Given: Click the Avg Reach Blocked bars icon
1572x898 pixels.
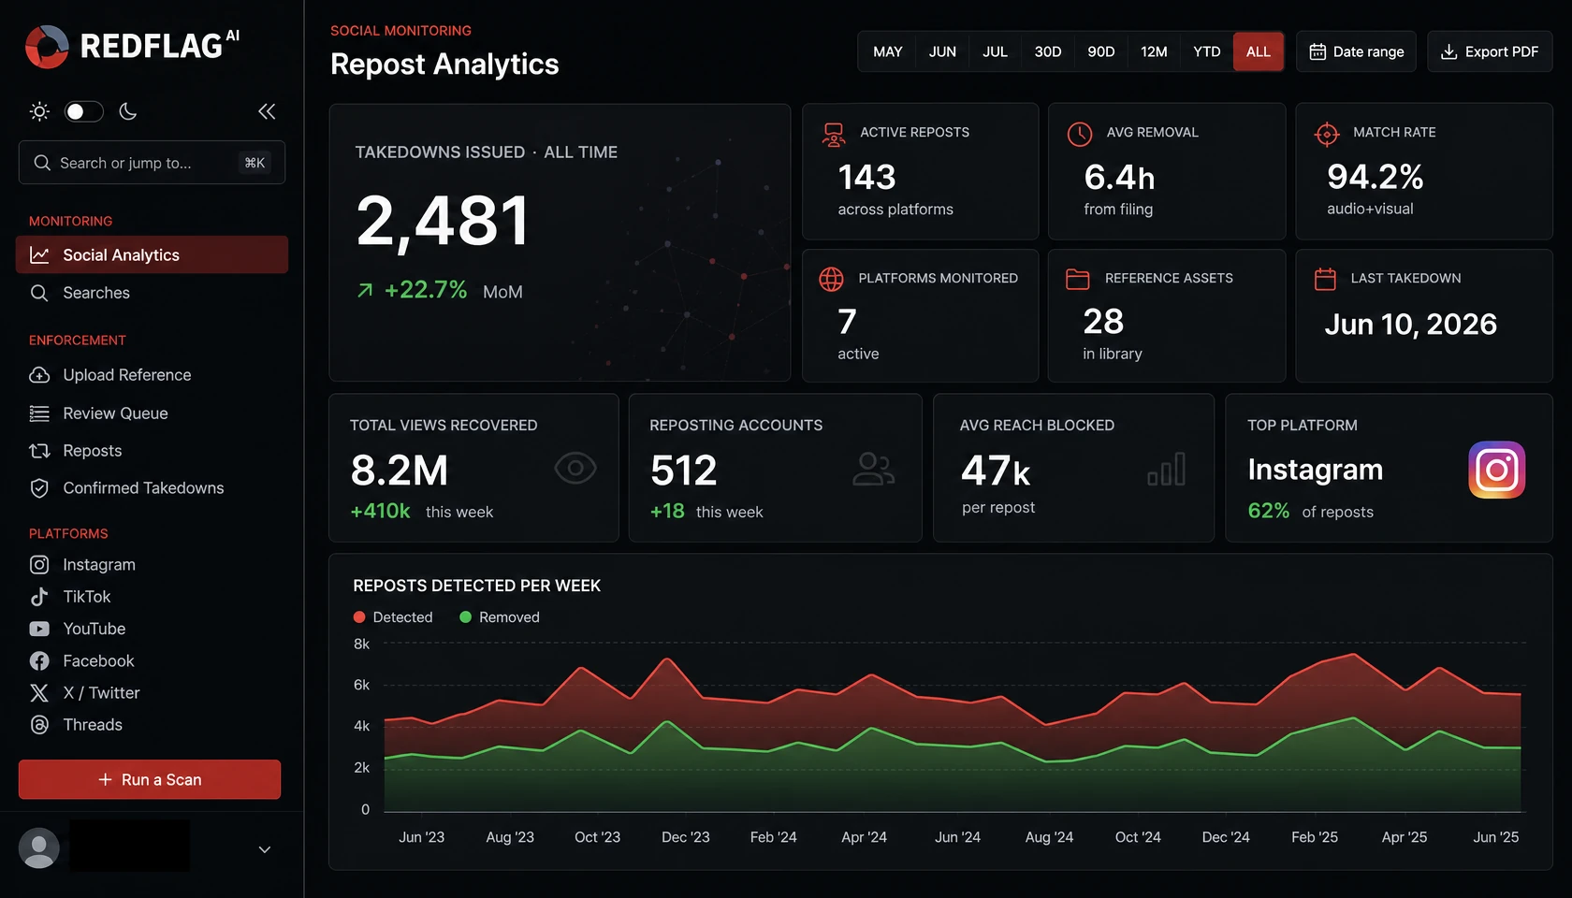Looking at the screenshot, I should coord(1167,469).
